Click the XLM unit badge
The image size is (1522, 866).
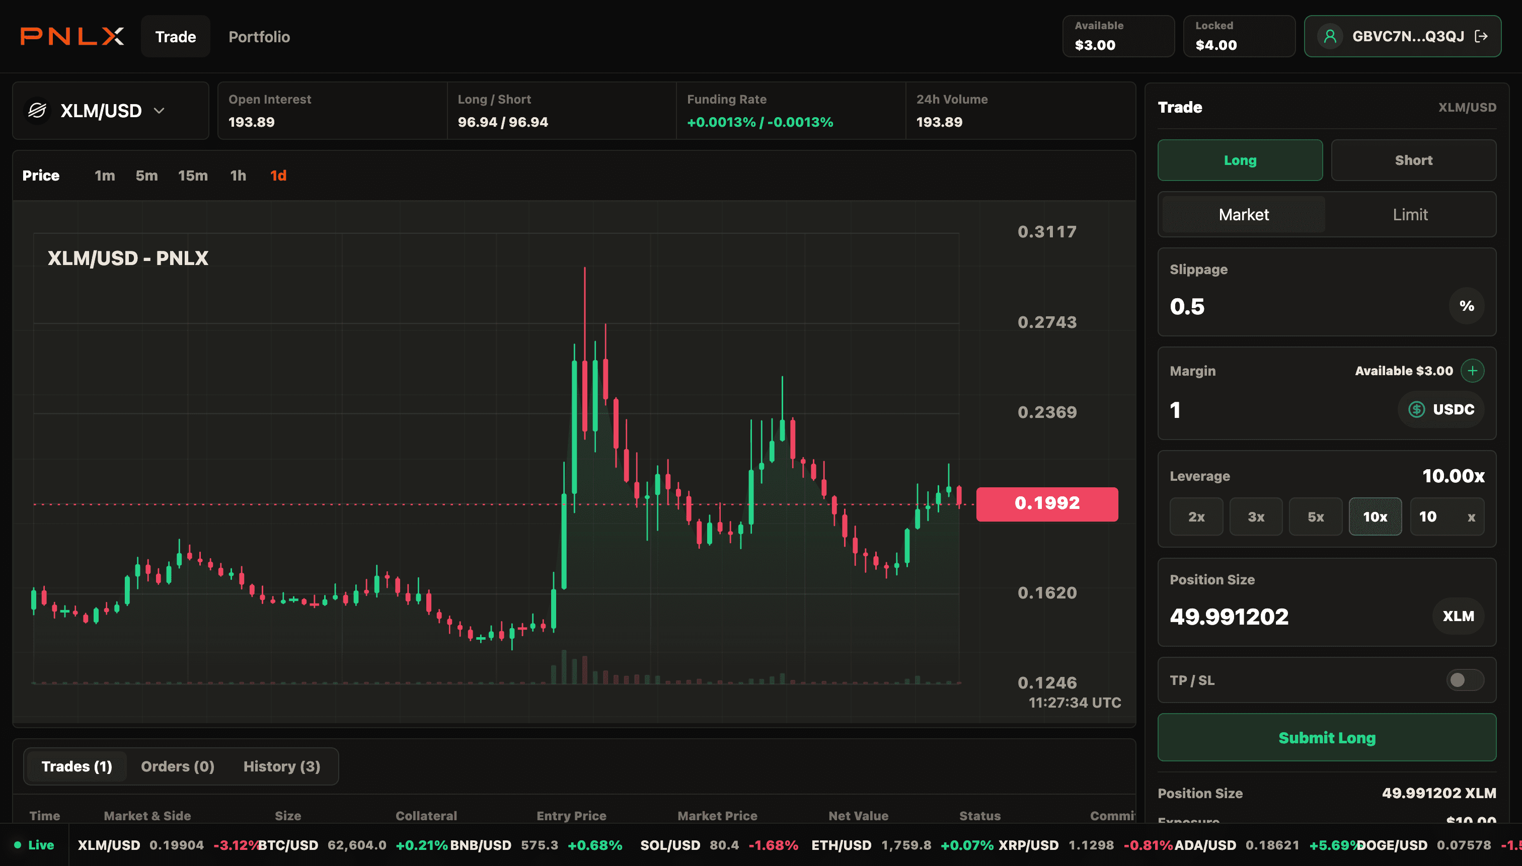coord(1458,616)
